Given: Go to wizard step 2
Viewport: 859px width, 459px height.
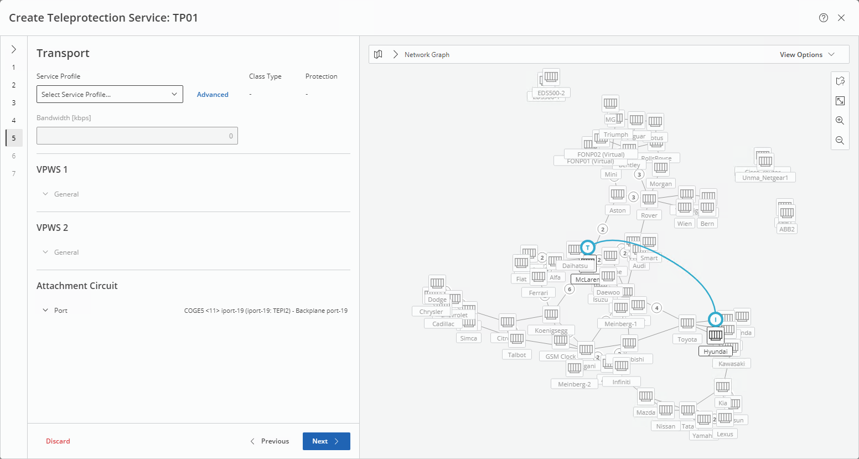Looking at the screenshot, I should coord(14,85).
